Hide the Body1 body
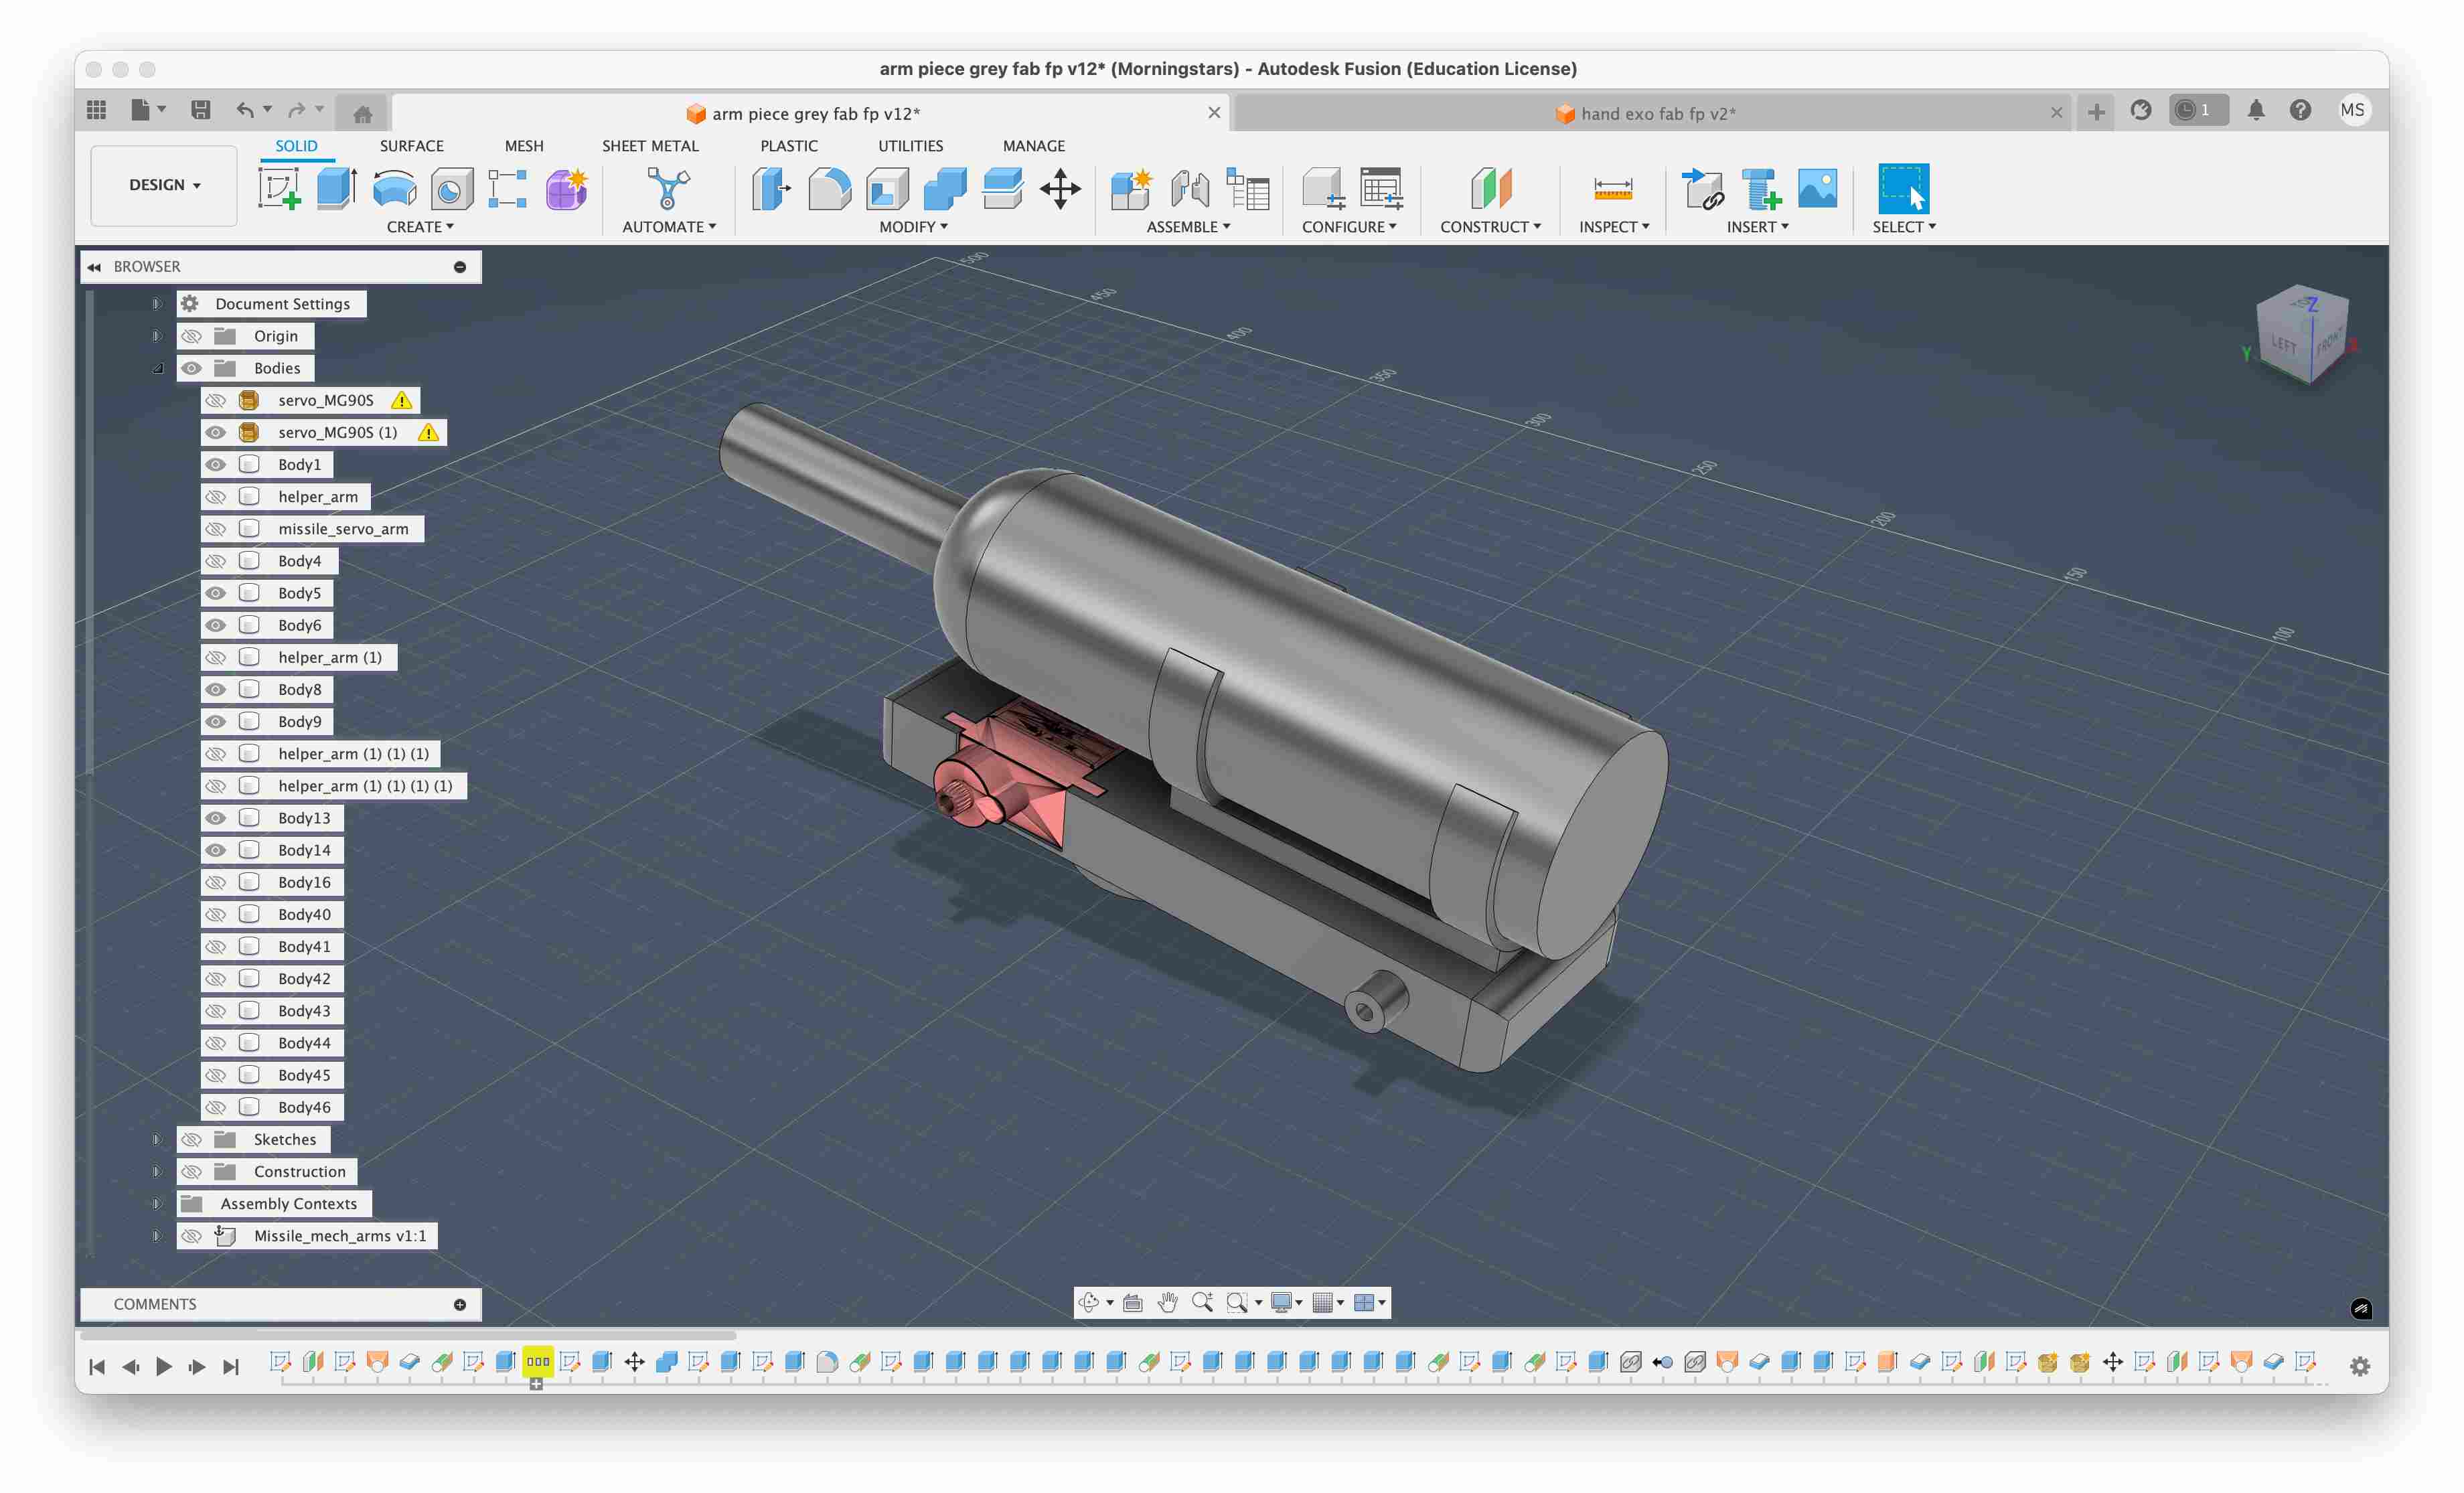This screenshot has width=2464, height=1493. coord(215,464)
